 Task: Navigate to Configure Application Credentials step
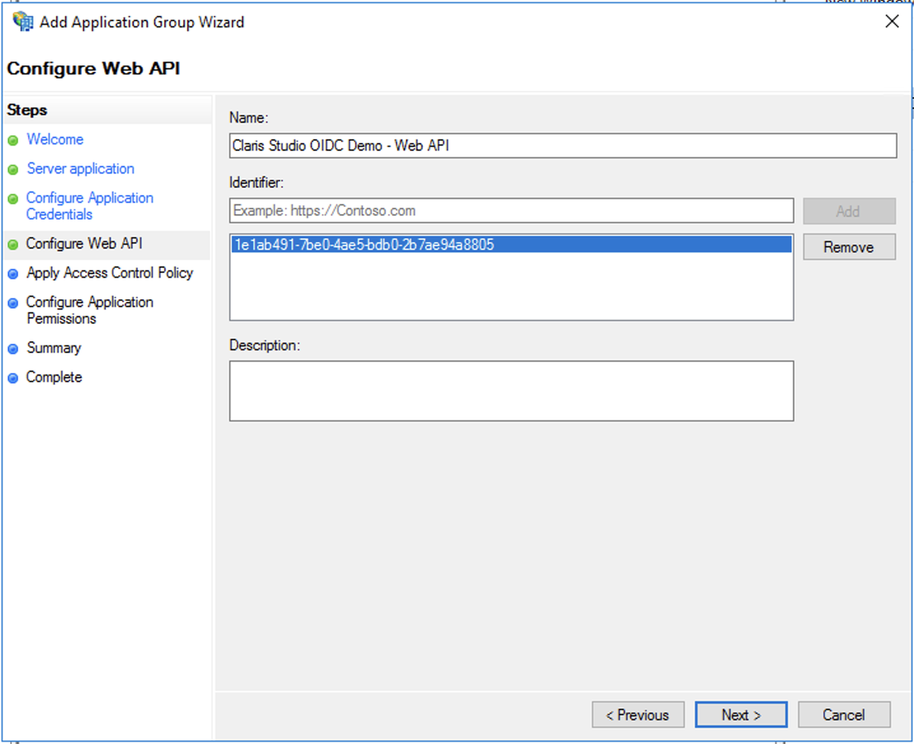click(89, 205)
